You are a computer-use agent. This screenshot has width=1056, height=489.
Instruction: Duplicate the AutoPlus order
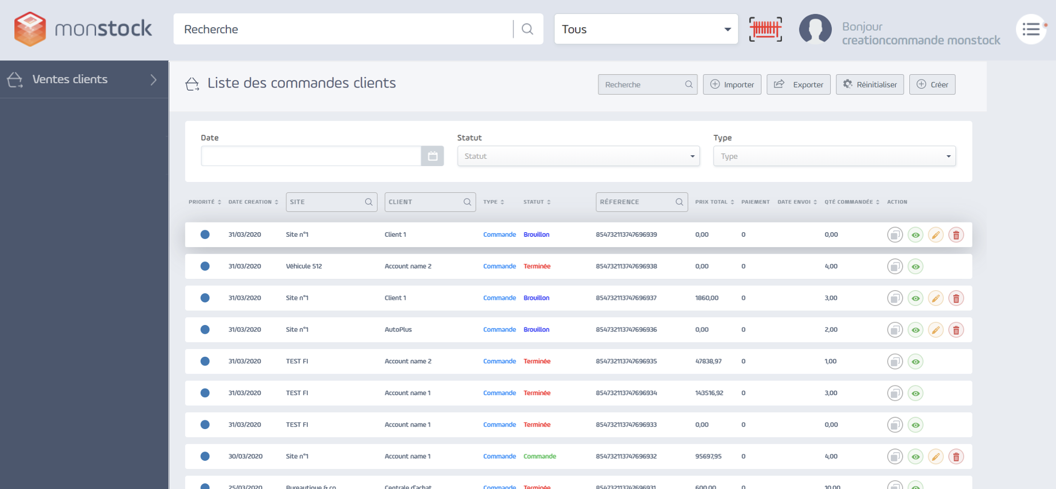895,330
